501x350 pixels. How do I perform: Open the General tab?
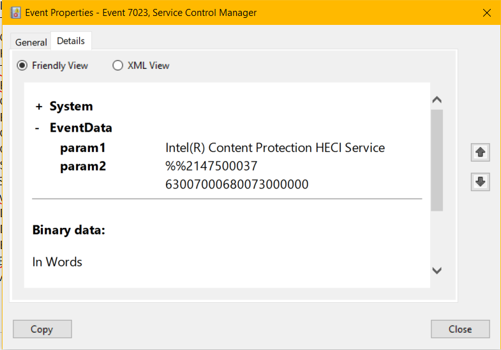click(31, 42)
